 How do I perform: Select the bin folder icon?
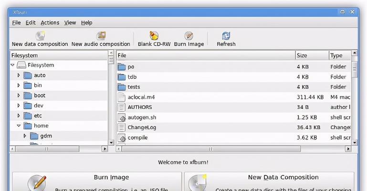coord(28,85)
